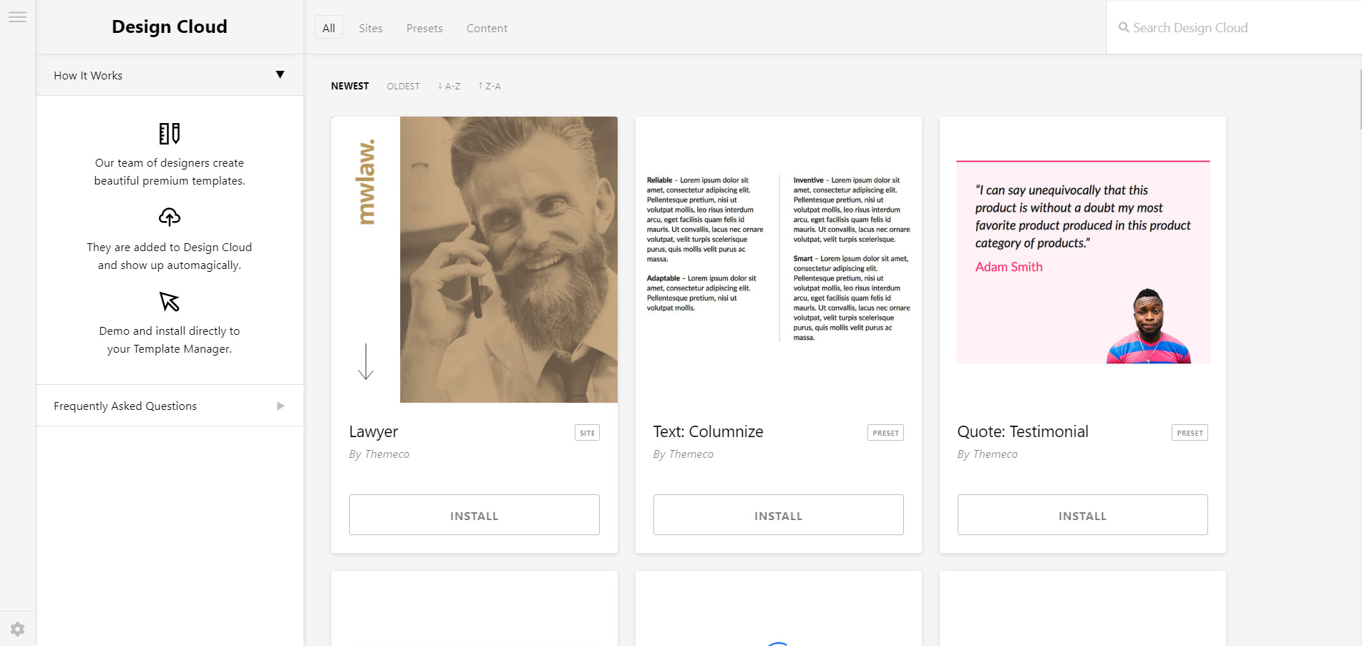The width and height of the screenshot is (1362, 646).
Task: Click the PRESET badge on Quote: Testimonial
Action: pos(1190,433)
